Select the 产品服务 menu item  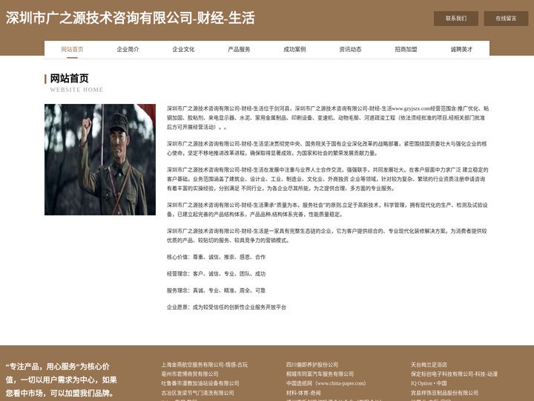click(x=239, y=50)
